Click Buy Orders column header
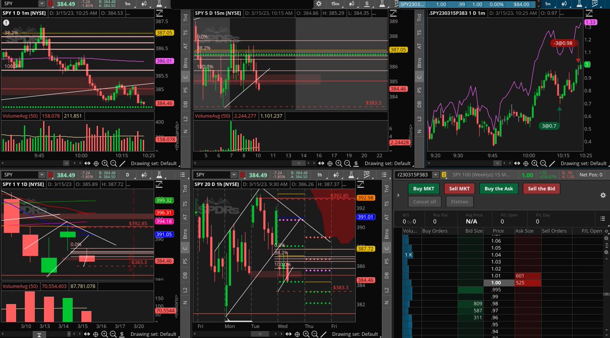Screen dimensions: 610x338 point(439,231)
